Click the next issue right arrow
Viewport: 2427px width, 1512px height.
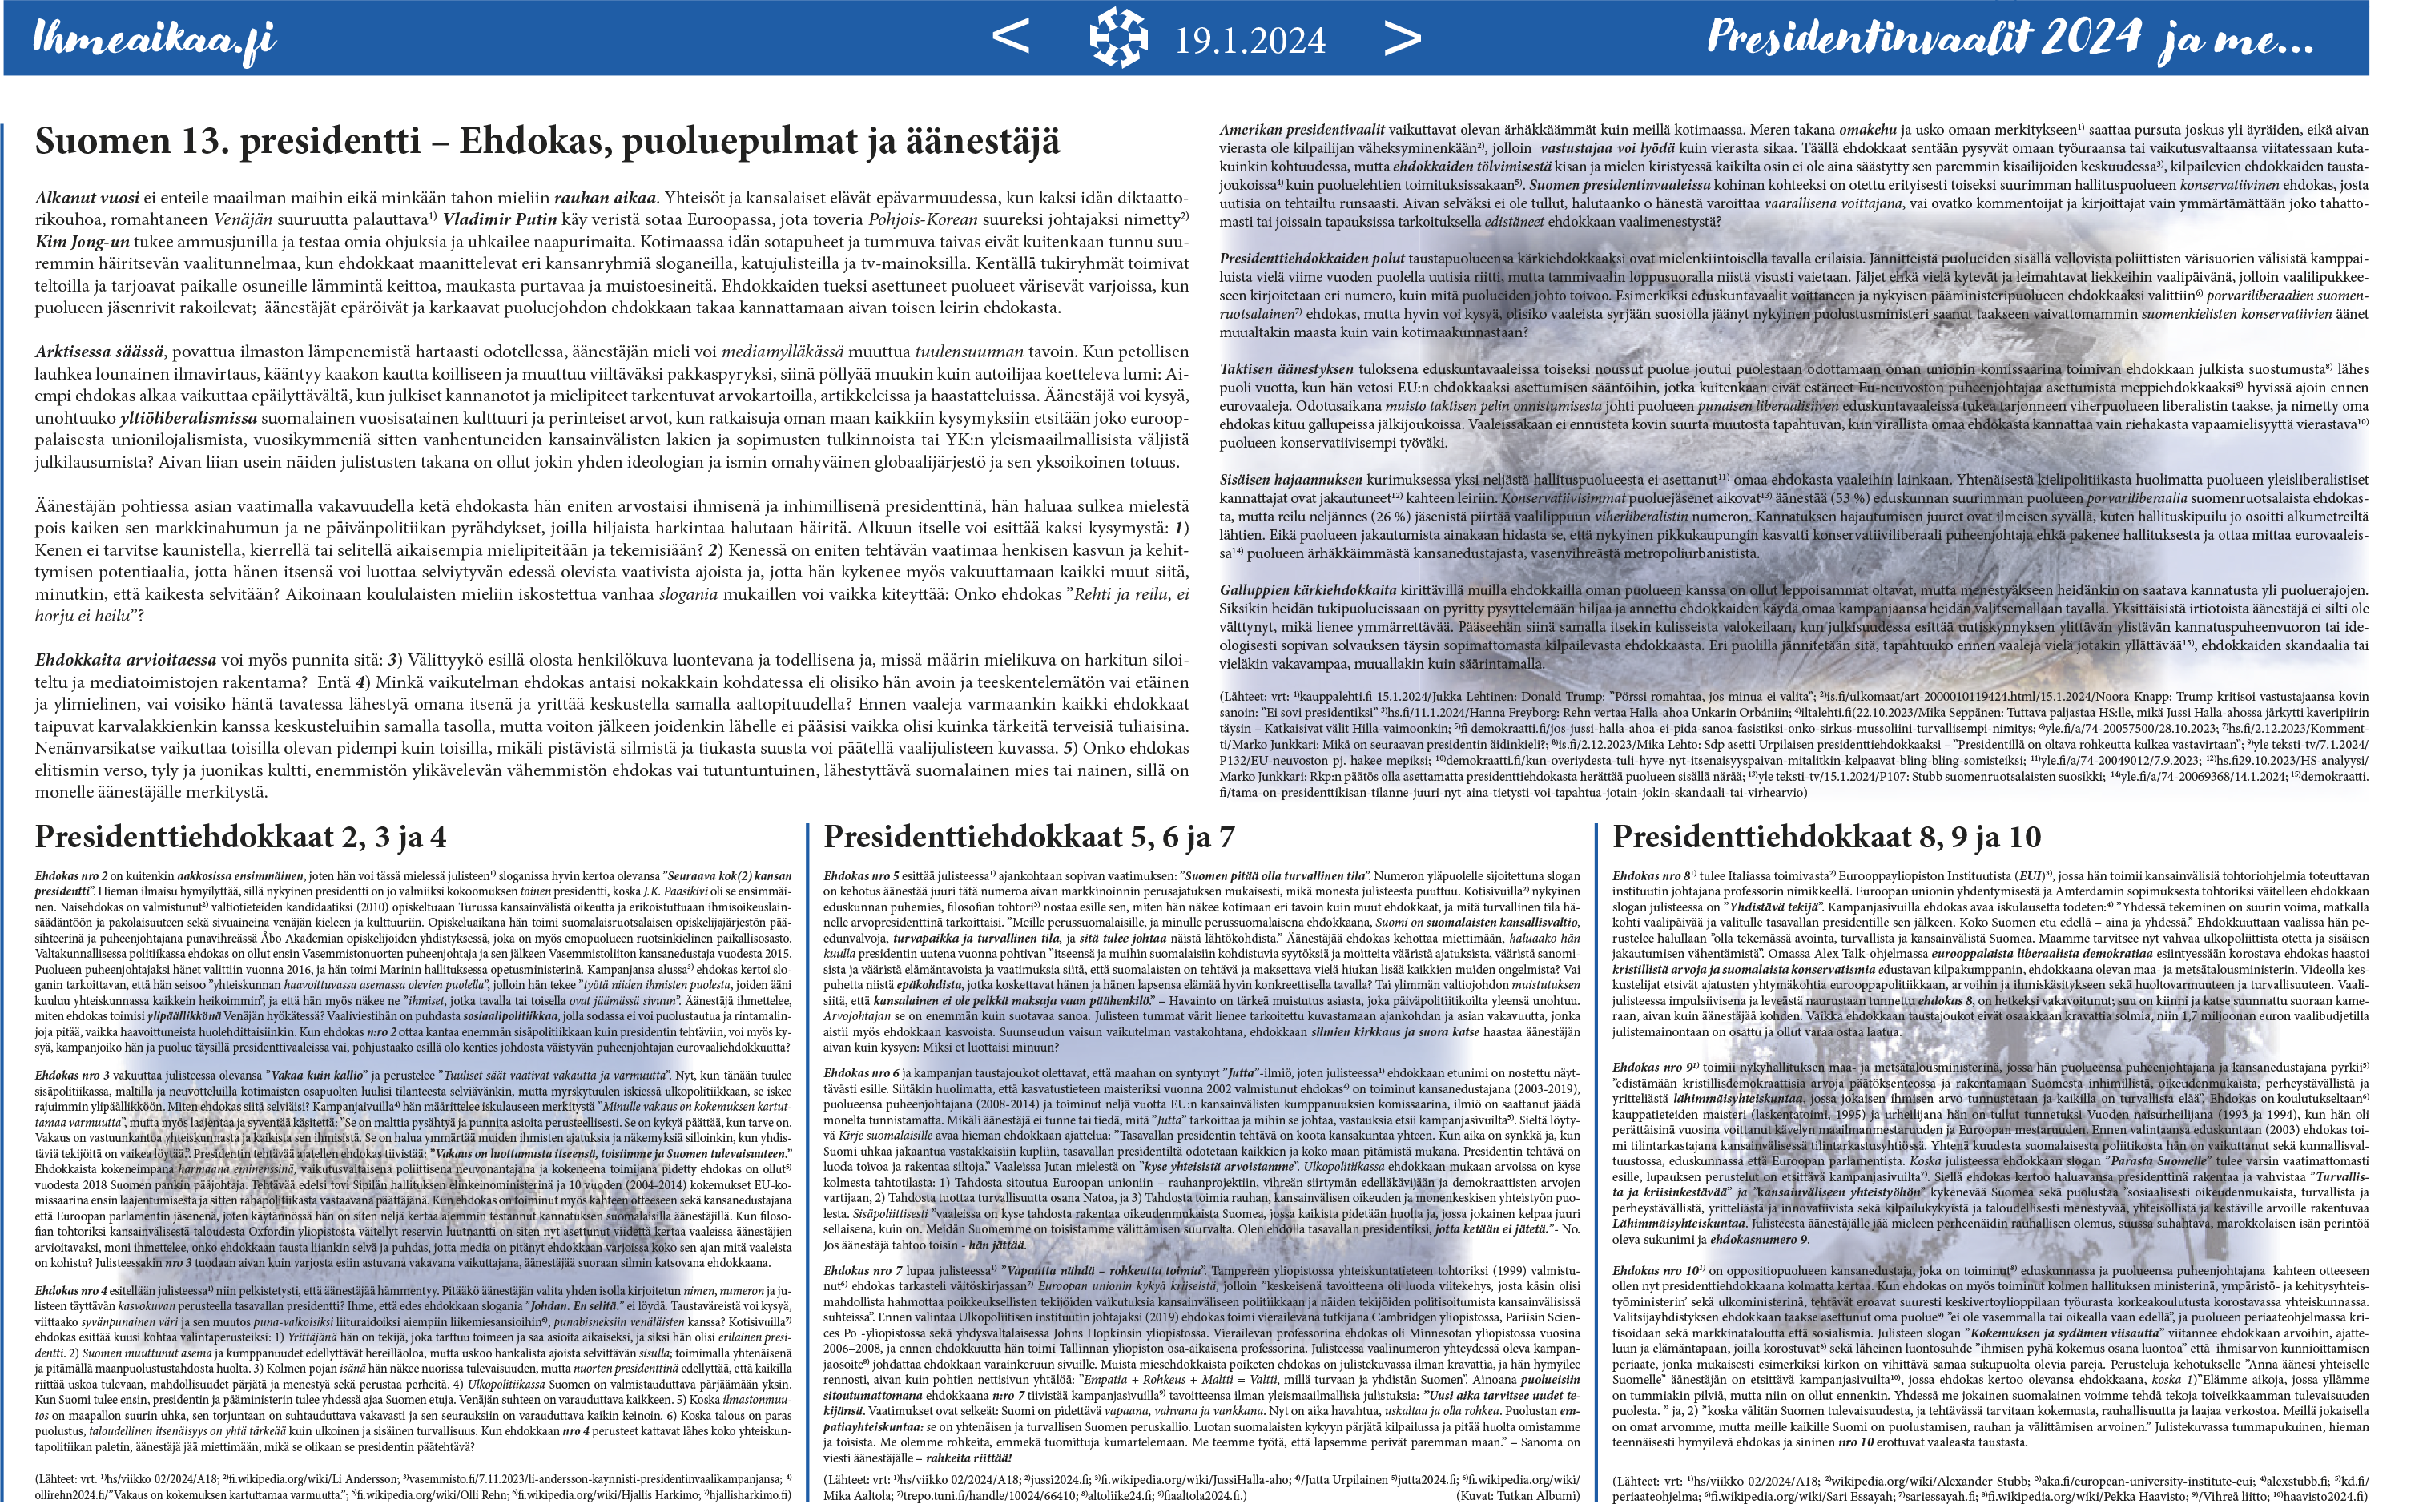(x=1402, y=38)
